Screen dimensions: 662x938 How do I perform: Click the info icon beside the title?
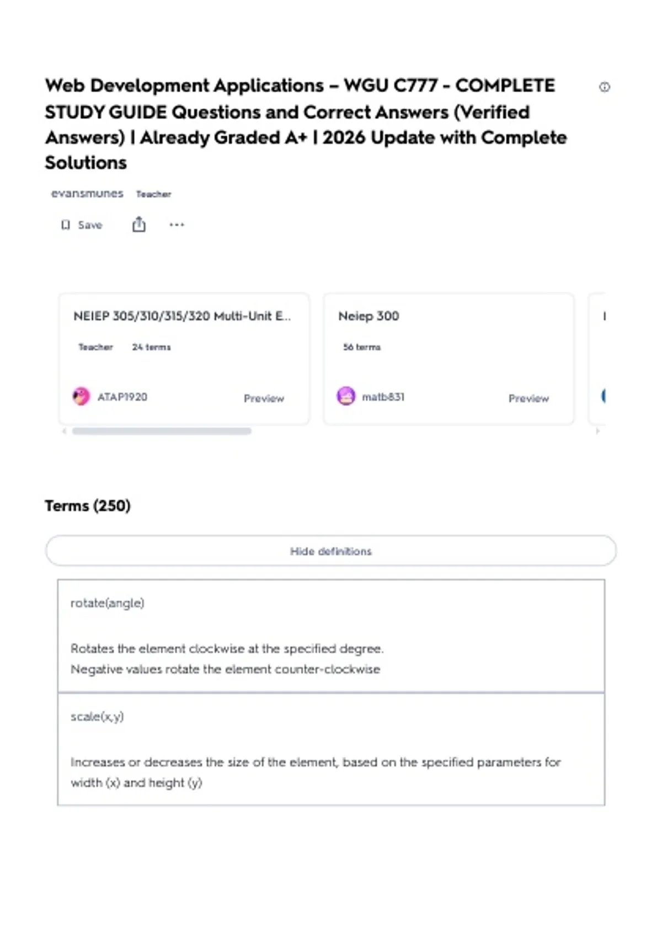(x=605, y=87)
